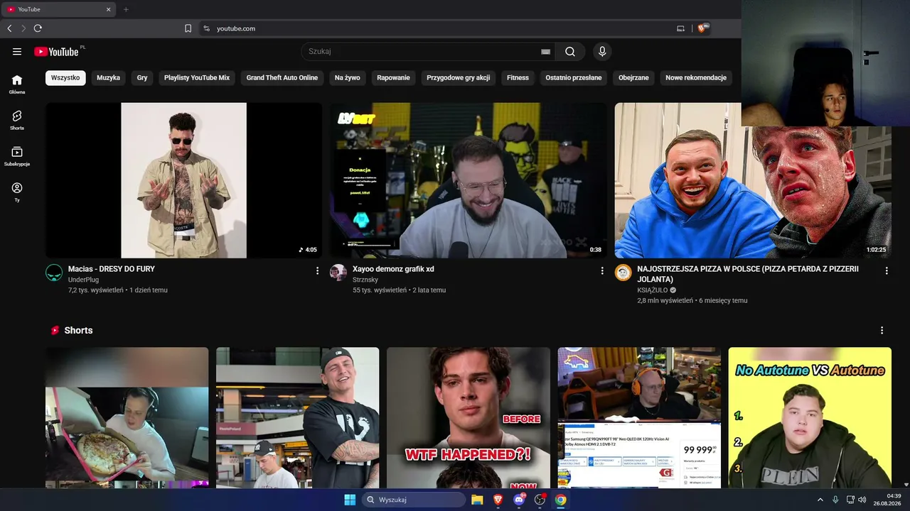Open the Strznsky channel name link
Viewport: 910px width, 511px height.
pyautogui.click(x=365, y=280)
